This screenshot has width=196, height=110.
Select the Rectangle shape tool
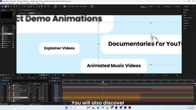coord(28,6)
